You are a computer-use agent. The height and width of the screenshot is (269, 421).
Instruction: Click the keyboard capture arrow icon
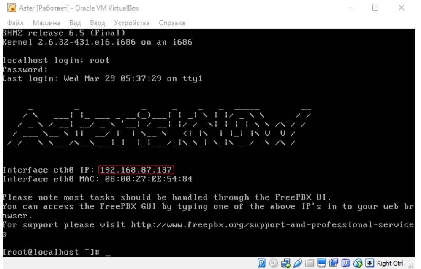click(x=369, y=264)
